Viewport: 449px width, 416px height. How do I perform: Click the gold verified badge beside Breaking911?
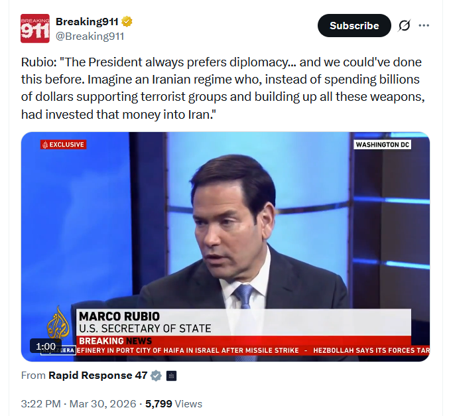click(x=127, y=21)
